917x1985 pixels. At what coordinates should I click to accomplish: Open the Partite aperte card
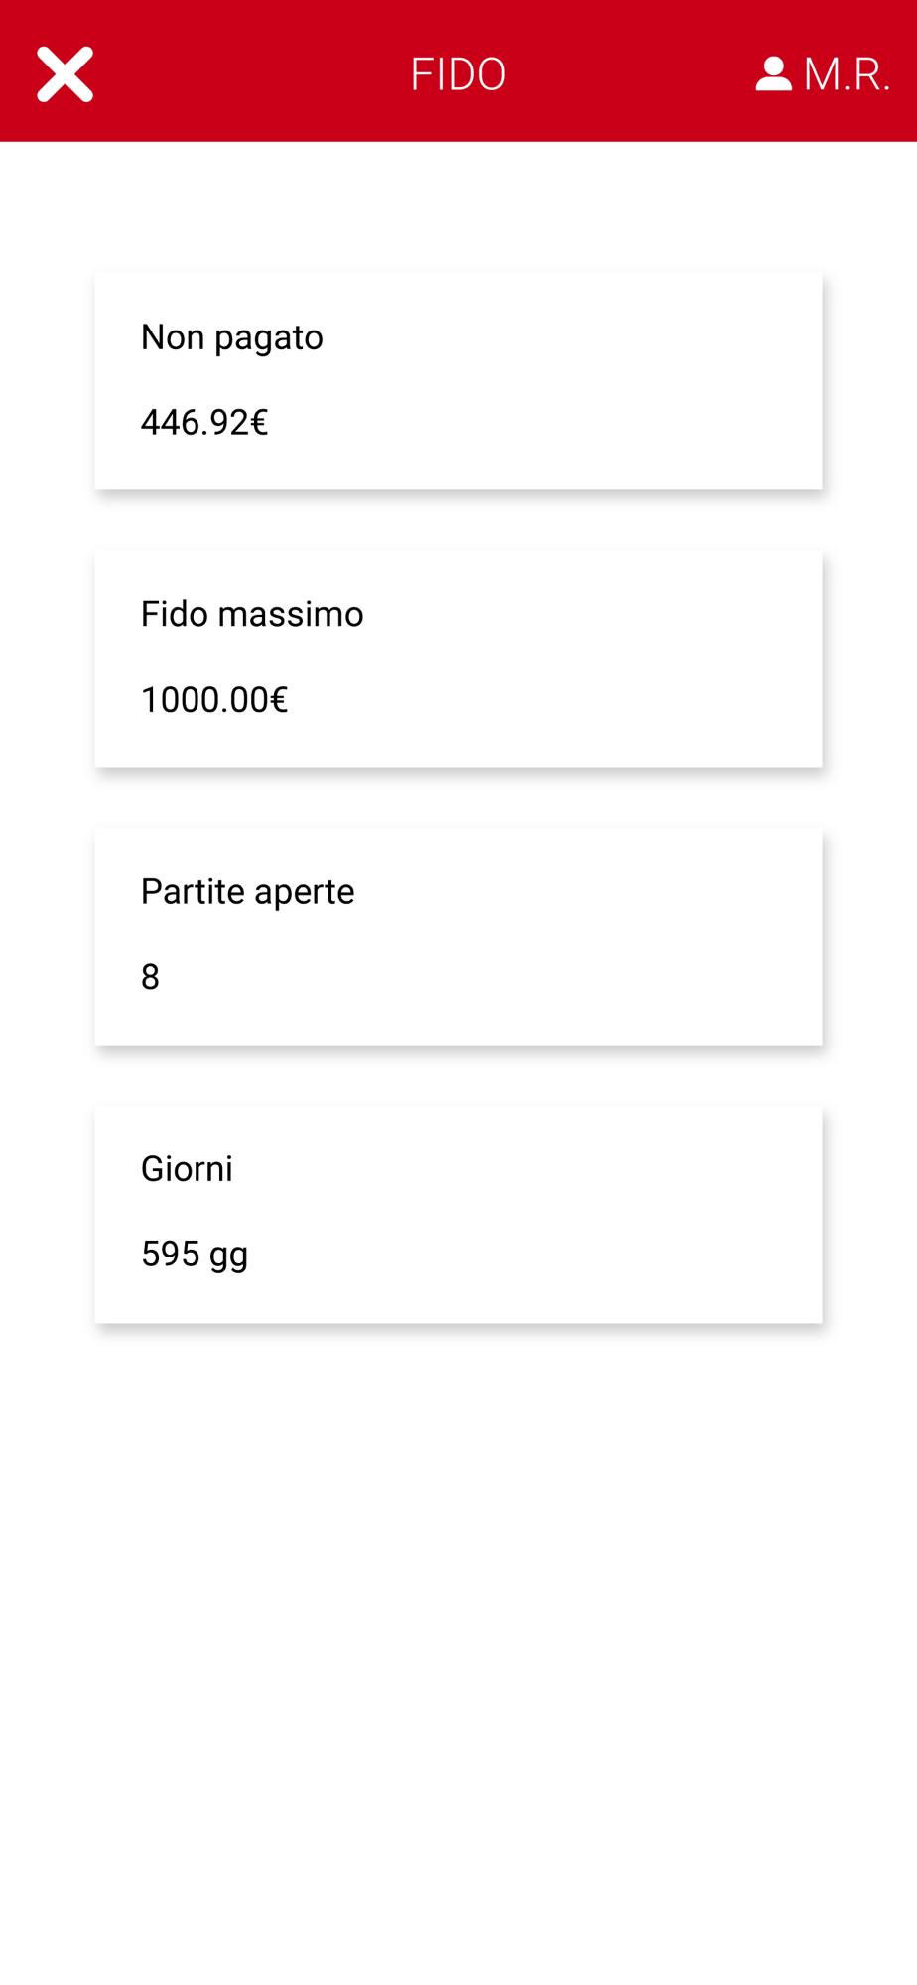click(458, 937)
